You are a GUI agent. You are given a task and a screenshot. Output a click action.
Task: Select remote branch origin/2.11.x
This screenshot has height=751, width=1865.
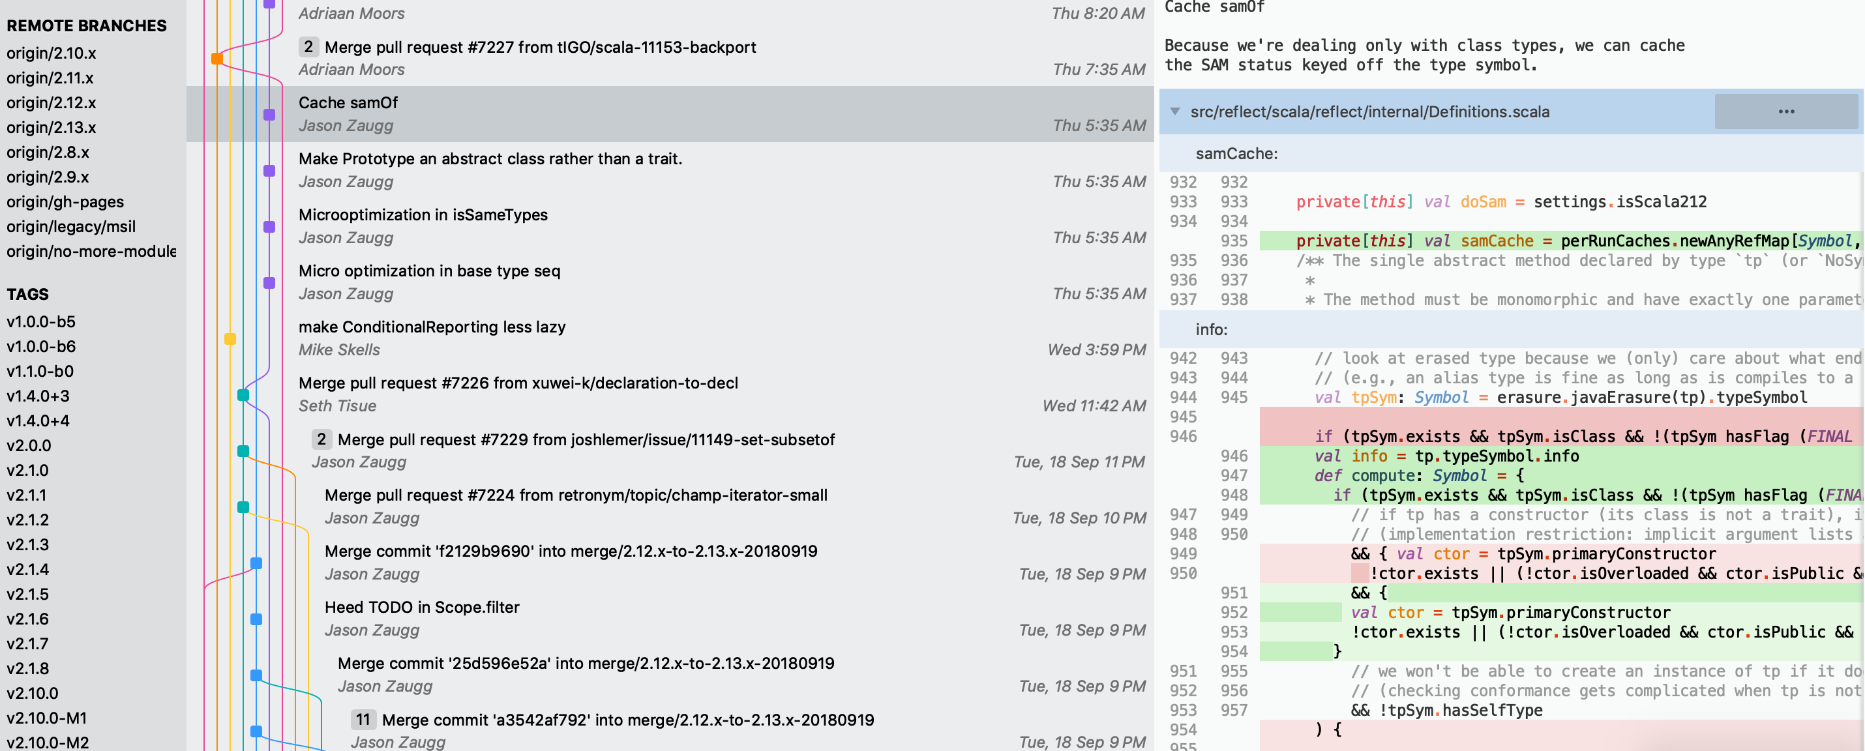50,78
